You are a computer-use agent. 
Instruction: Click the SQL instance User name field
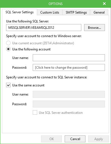(x=69, y=94)
